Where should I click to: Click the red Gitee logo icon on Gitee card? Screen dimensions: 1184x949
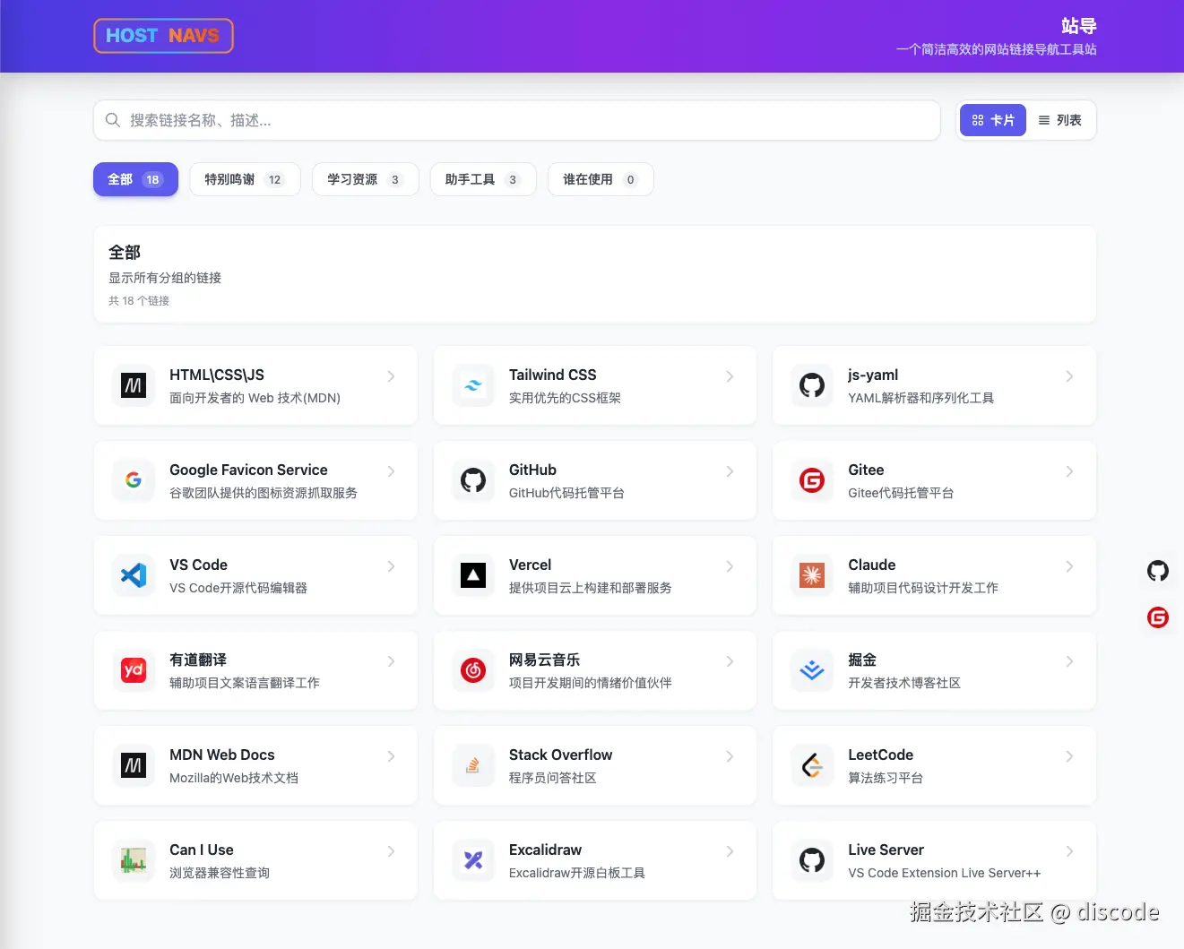(812, 480)
